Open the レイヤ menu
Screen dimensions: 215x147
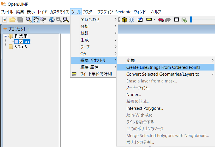pyautogui.click(x=43, y=12)
